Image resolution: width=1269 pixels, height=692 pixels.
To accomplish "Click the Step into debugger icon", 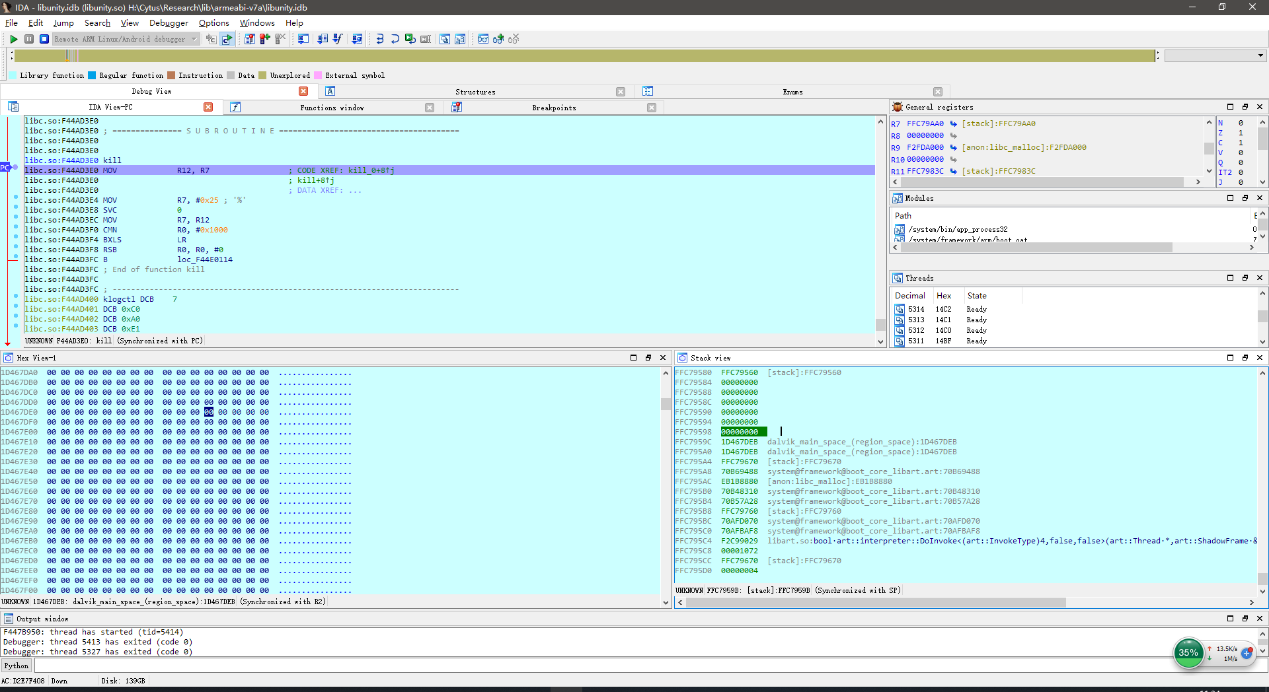I will pos(379,39).
